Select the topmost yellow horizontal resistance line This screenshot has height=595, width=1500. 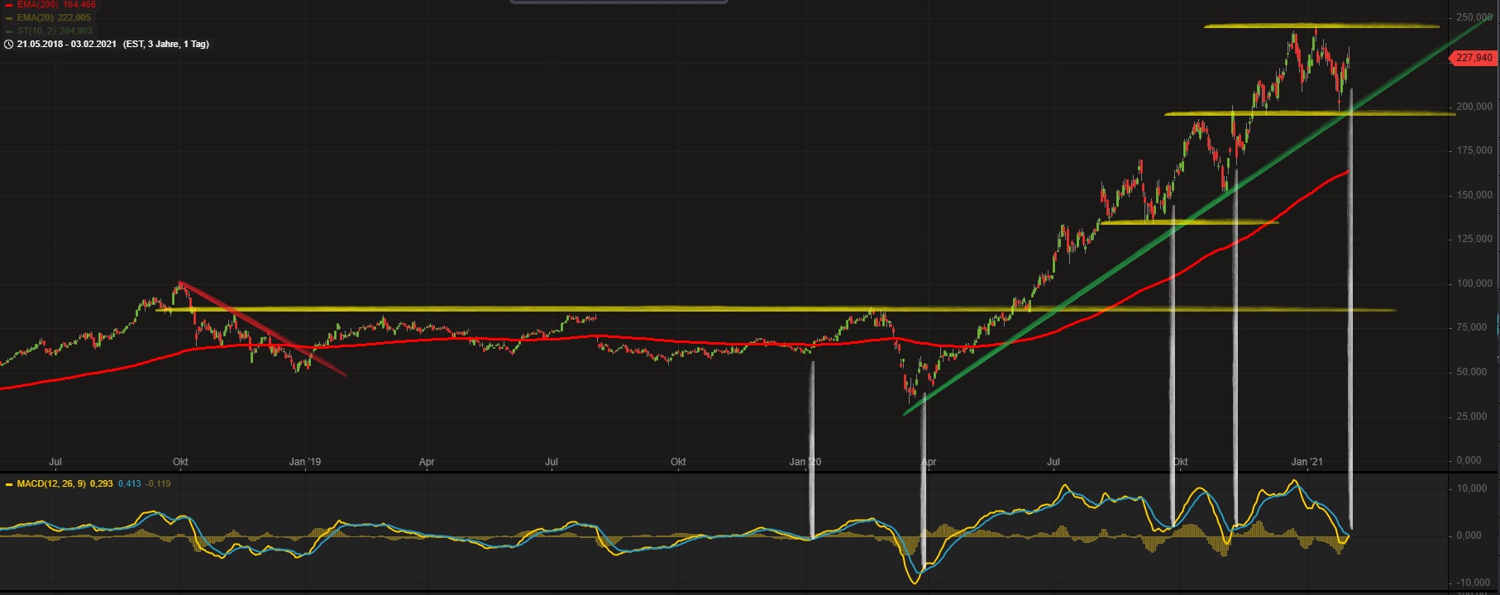click(x=1321, y=26)
